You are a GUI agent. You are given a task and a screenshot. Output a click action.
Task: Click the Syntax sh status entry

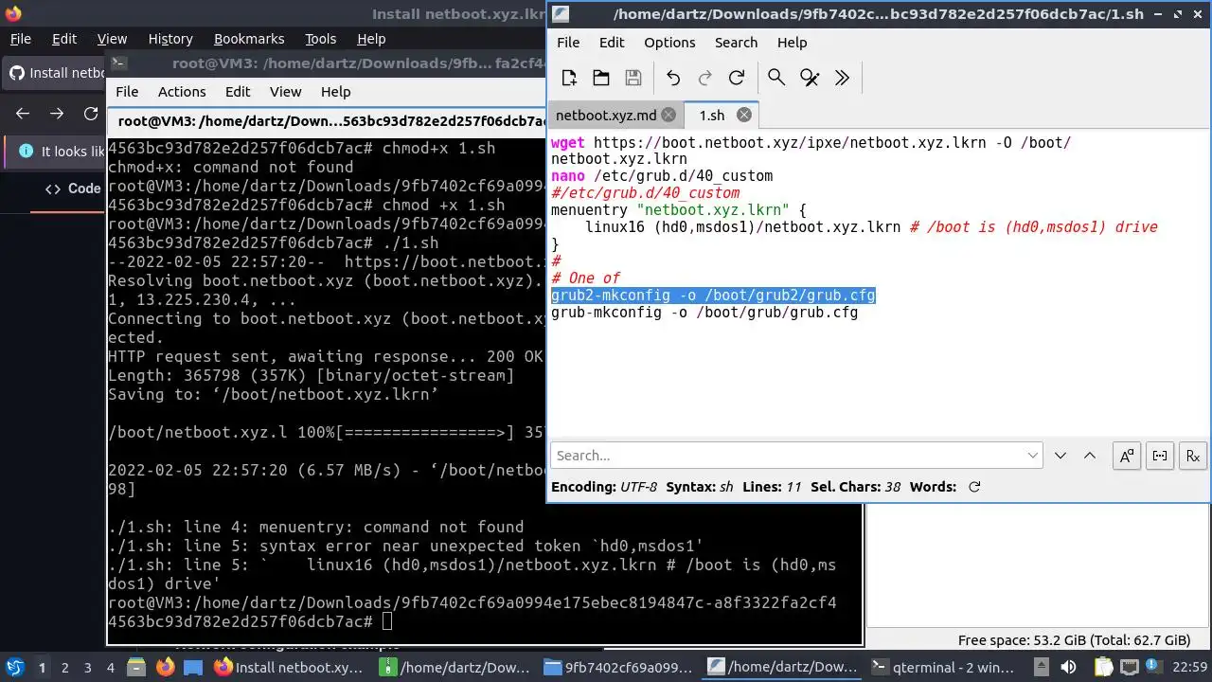tap(700, 487)
